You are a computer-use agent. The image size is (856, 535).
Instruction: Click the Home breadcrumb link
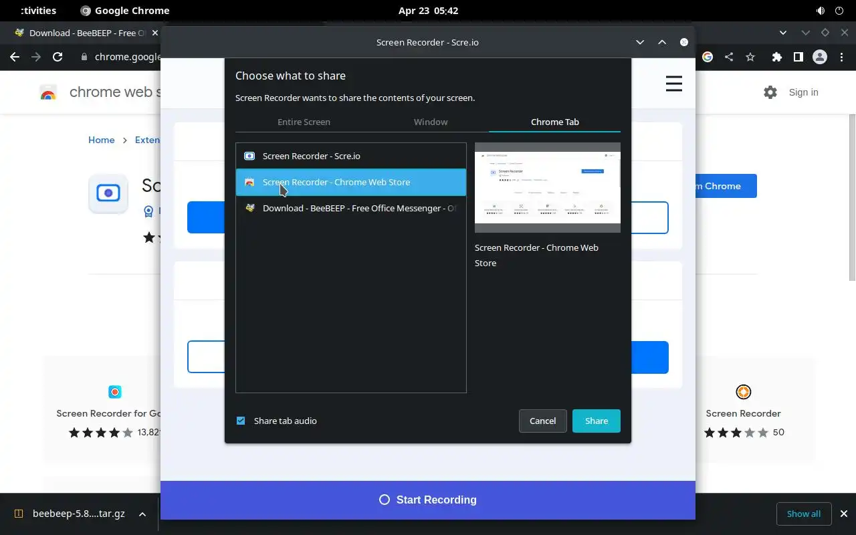[x=101, y=140]
